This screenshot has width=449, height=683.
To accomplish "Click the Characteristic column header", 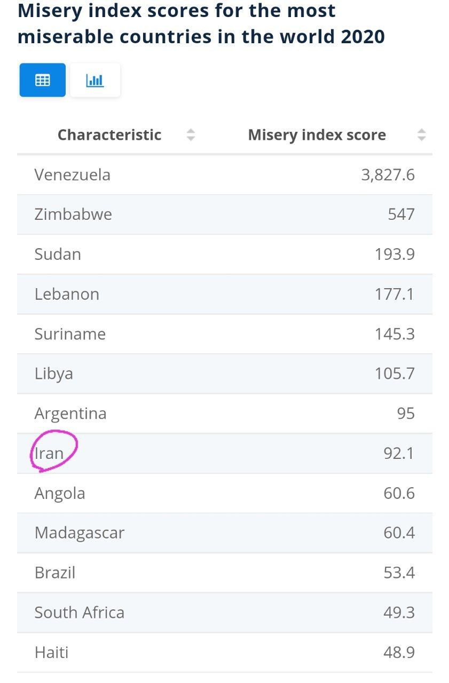I will point(109,135).
